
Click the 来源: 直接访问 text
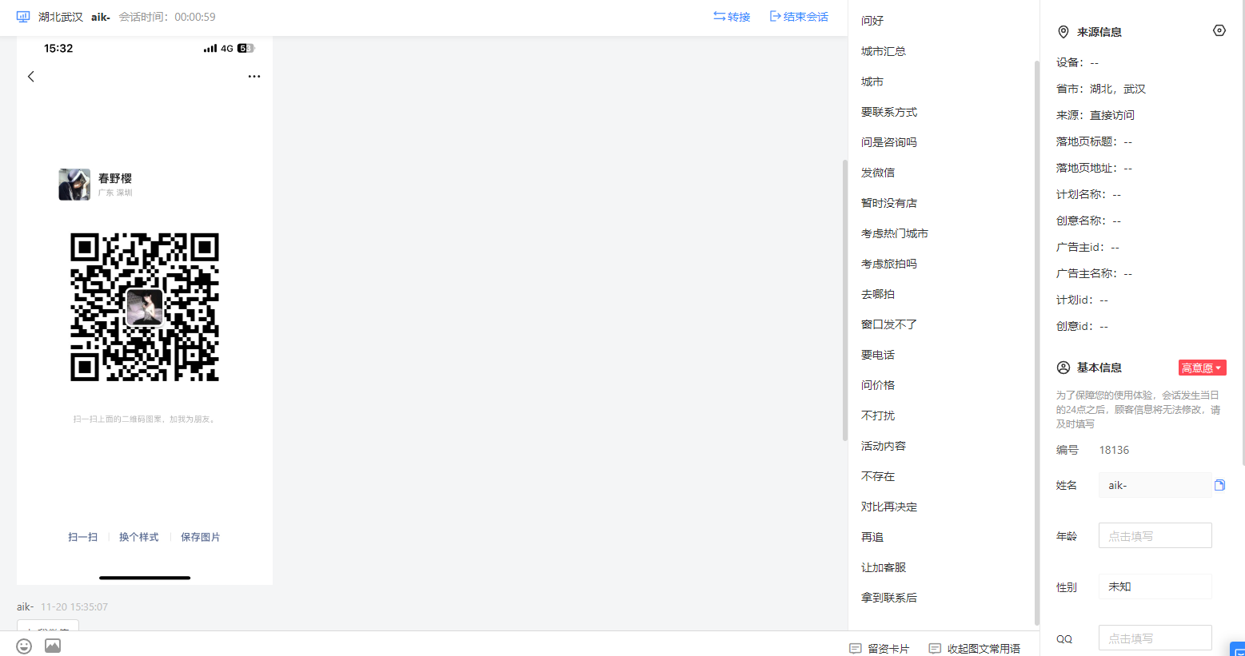(x=1095, y=115)
